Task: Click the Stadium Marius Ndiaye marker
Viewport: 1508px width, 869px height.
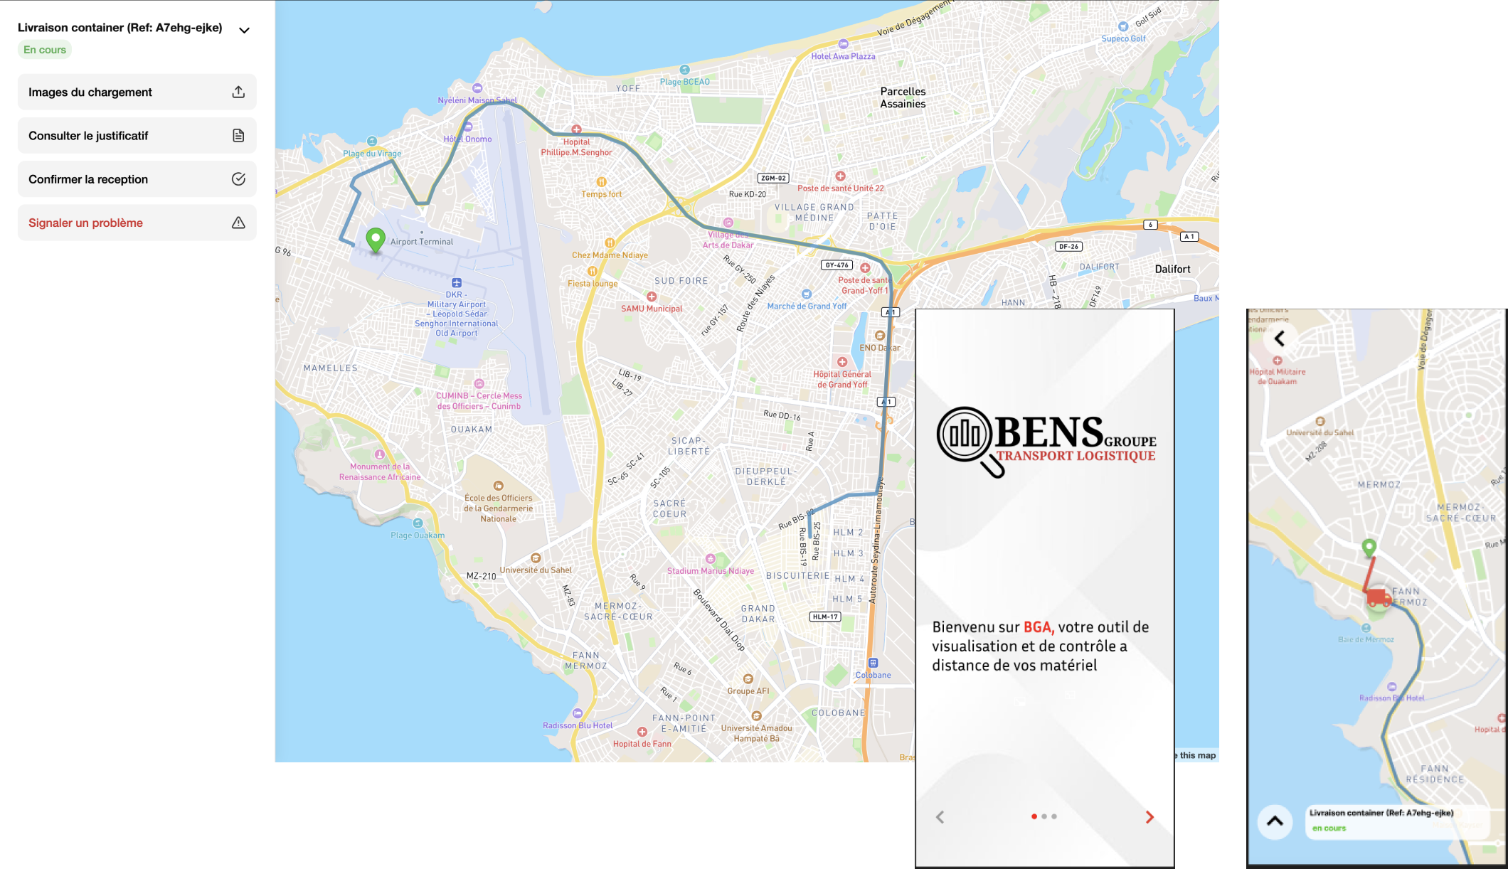Action: [710, 559]
